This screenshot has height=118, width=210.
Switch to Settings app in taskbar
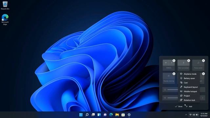pyautogui.click(x=129, y=115)
